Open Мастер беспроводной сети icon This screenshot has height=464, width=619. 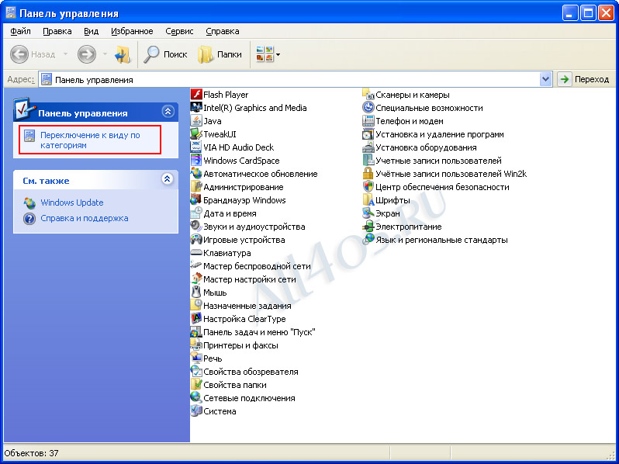[196, 266]
